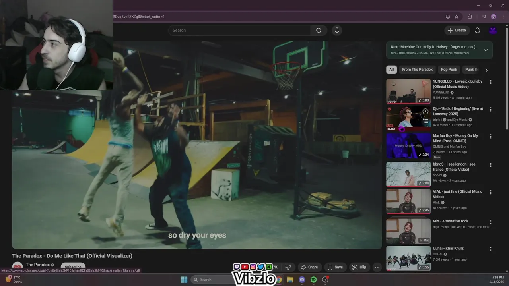Play the bbno$ i see london thumbnail
Viewport: 509px width, 286px height.
tap(408, 174)
